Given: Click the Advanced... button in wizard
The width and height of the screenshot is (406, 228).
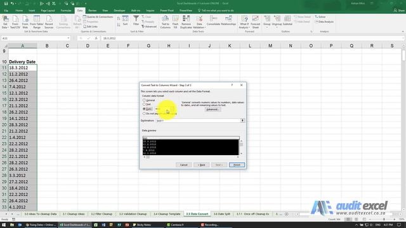Looking at the screenshot, I should 213,110.
